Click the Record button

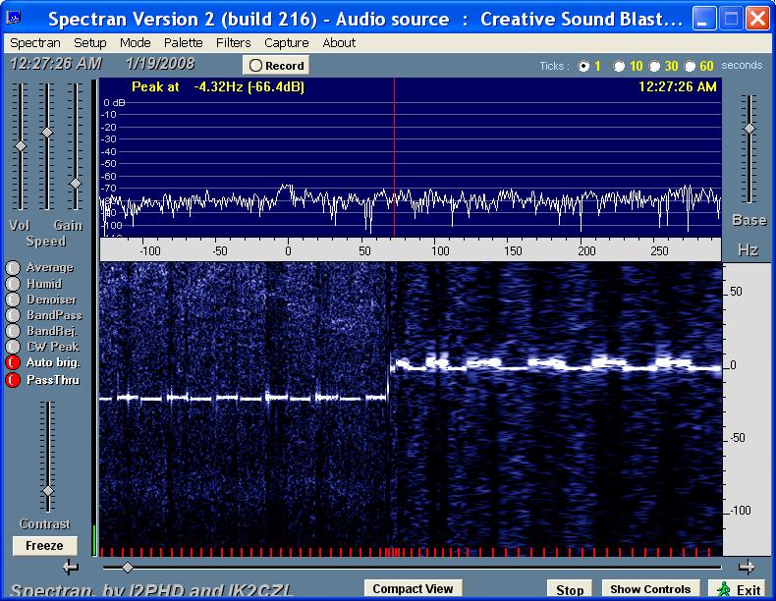pyautogui.click(x=276, y=65)
